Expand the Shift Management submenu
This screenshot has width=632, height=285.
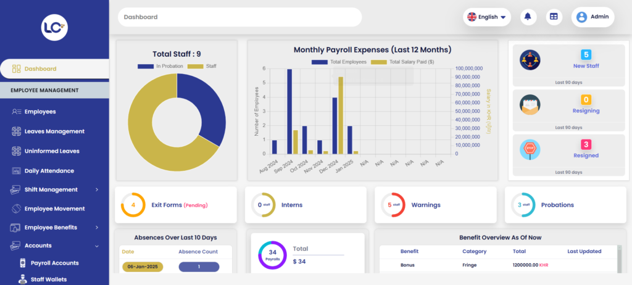tap(54, 190)
